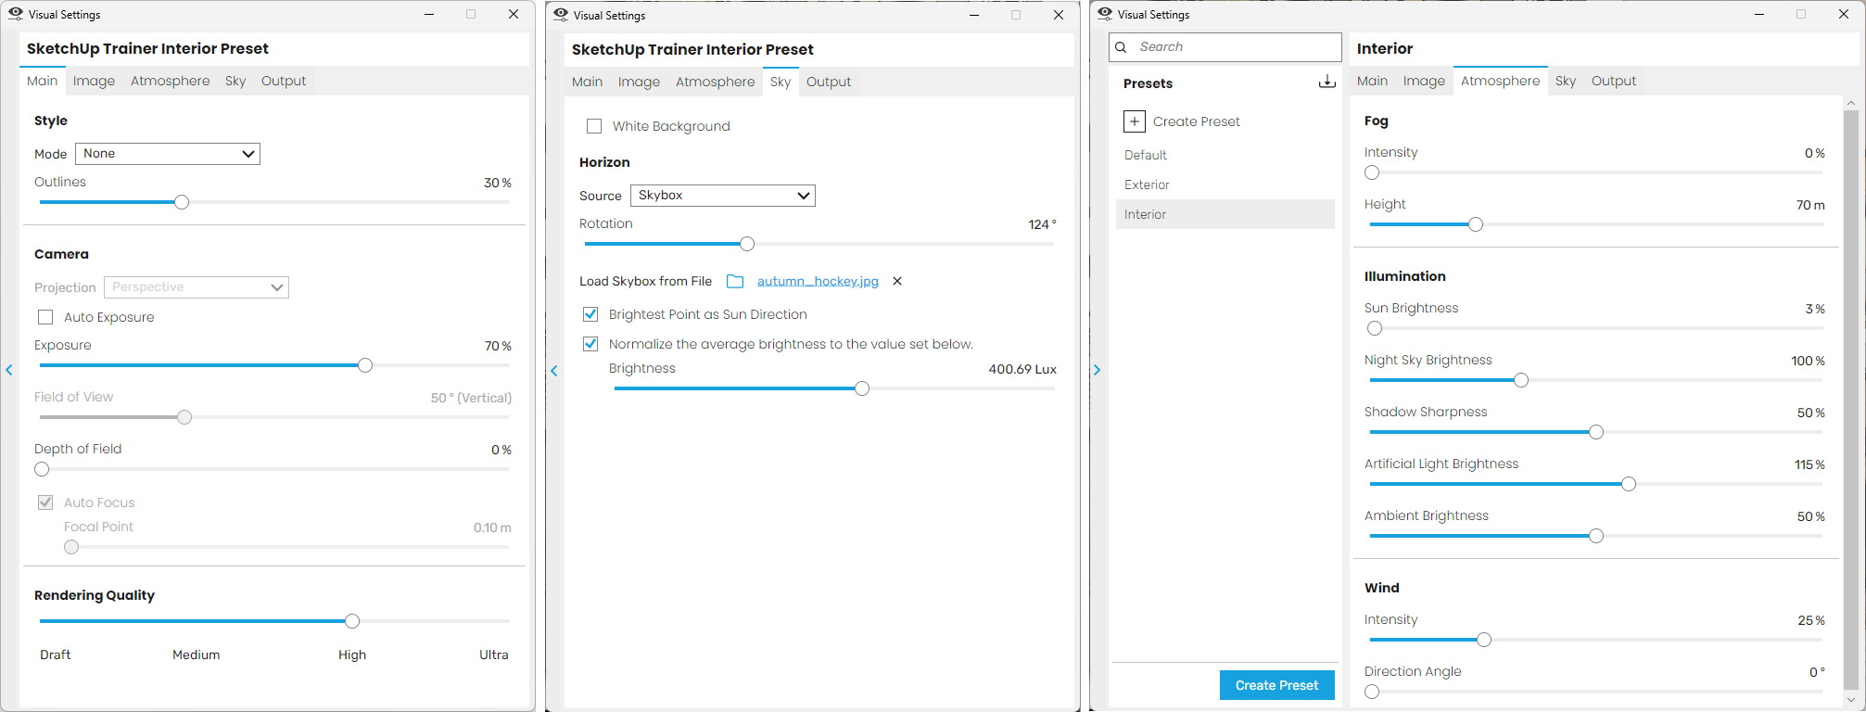
Task: Open the camera Projection dropdown
Action: pyautogui.click(x=197, y=287)
